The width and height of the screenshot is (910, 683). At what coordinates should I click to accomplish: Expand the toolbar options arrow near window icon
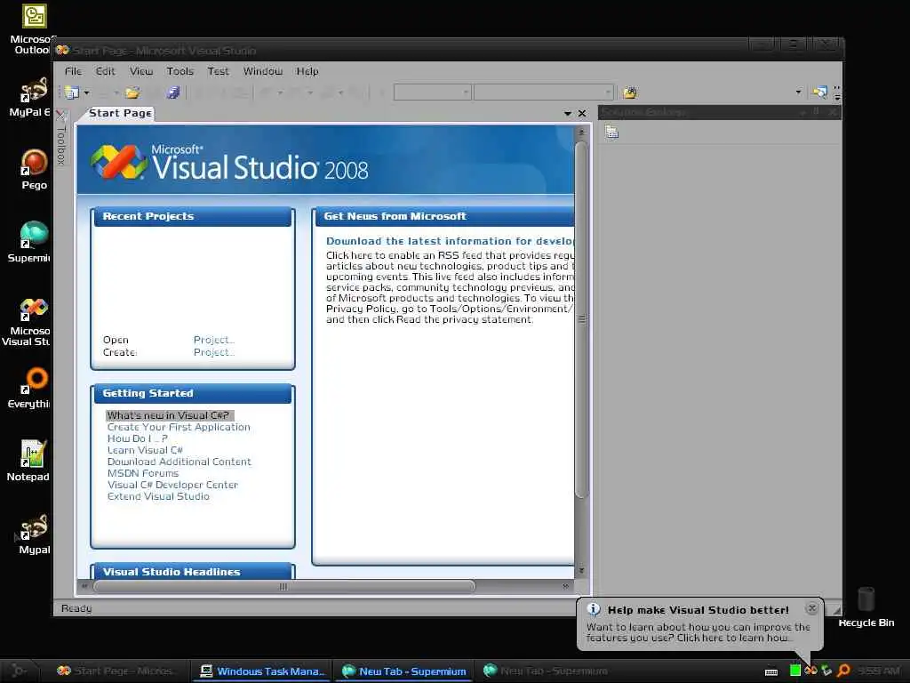coord(799,92)
